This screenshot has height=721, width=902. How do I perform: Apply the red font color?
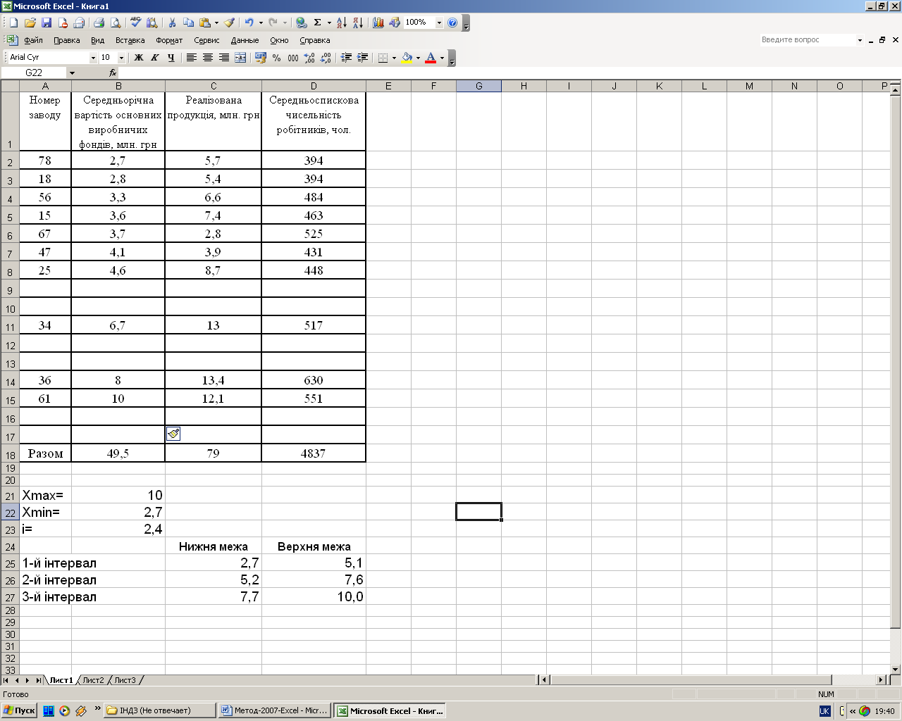coord(431,58)
